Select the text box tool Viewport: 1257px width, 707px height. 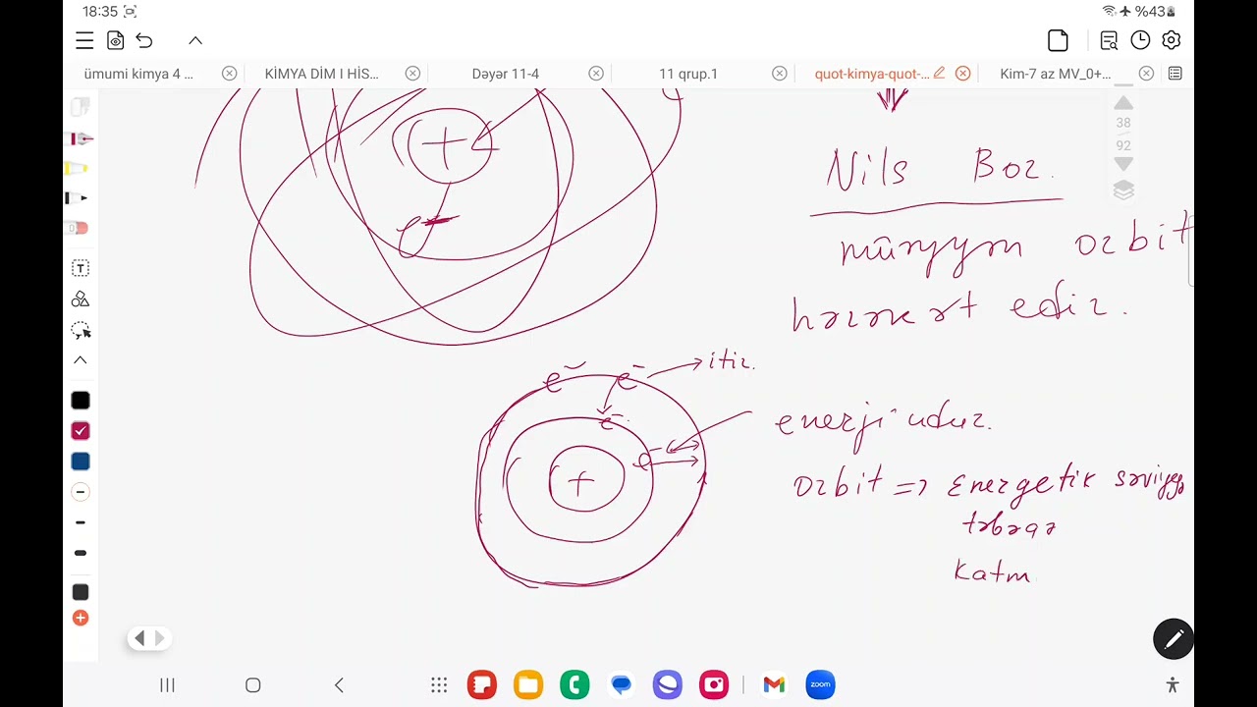[81, 268]
